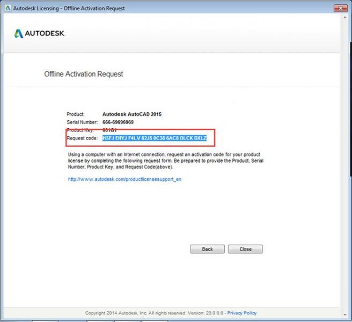
Task: Click the scrollbar up arrow
Action: click(x=345, y=17)
